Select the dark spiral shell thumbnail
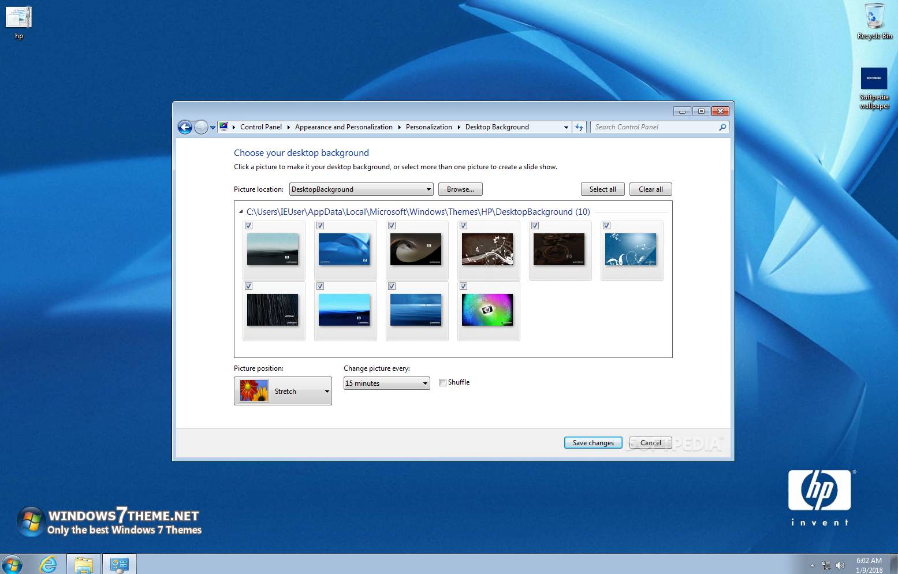The image size is (898, 574). [x=416, y=249]
